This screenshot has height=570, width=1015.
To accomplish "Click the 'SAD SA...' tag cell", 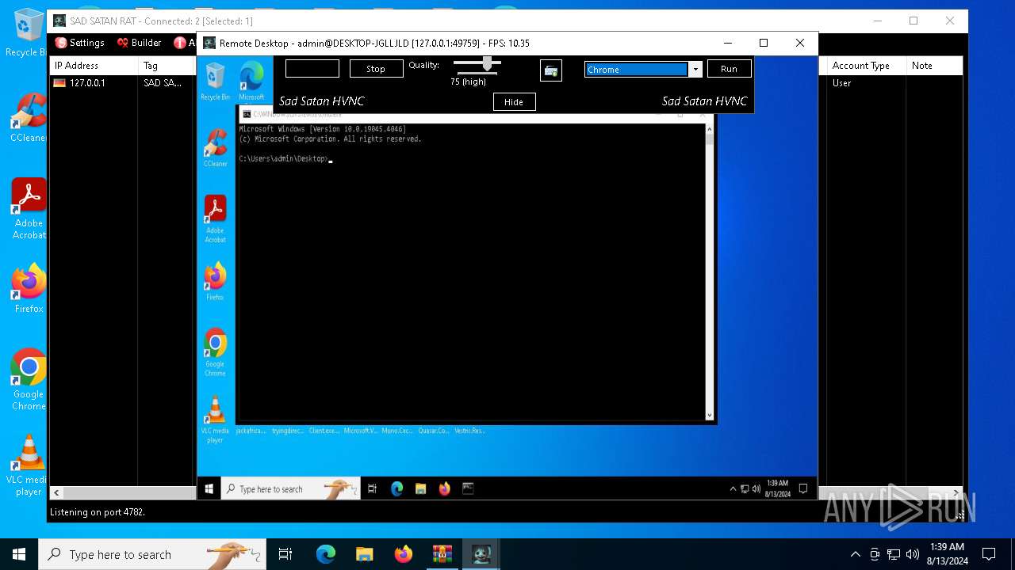I will (163, 83).
